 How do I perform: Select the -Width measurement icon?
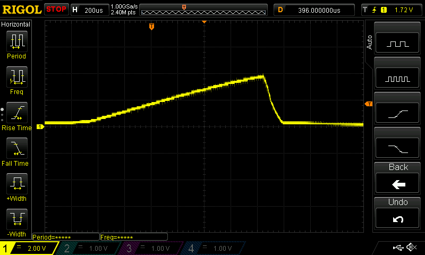tap(17, 219)
